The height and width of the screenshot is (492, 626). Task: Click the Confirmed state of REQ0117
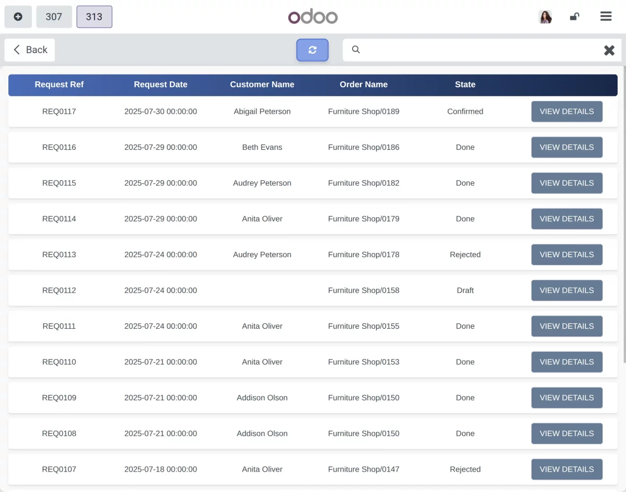tap(465, 112)
